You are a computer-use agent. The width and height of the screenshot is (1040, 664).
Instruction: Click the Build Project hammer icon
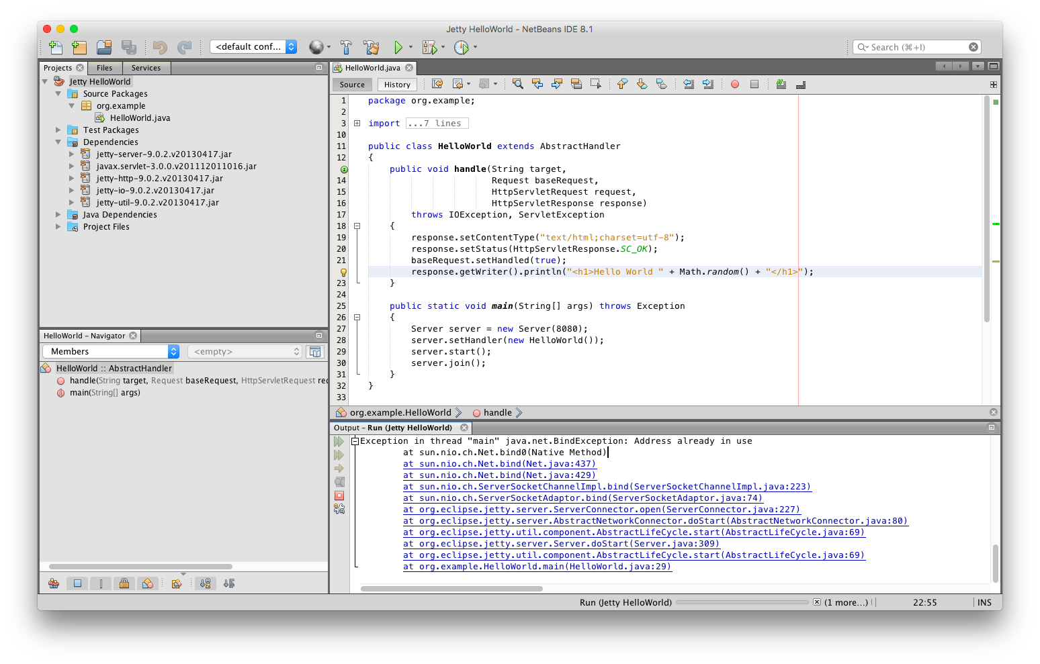(346, 47)
